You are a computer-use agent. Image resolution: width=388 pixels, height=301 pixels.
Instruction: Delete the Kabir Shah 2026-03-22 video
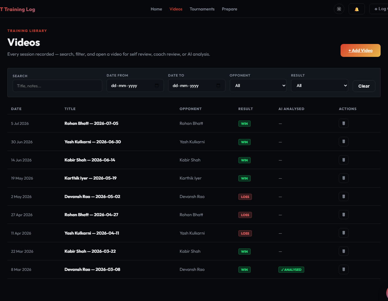click(x=344, y=251)
